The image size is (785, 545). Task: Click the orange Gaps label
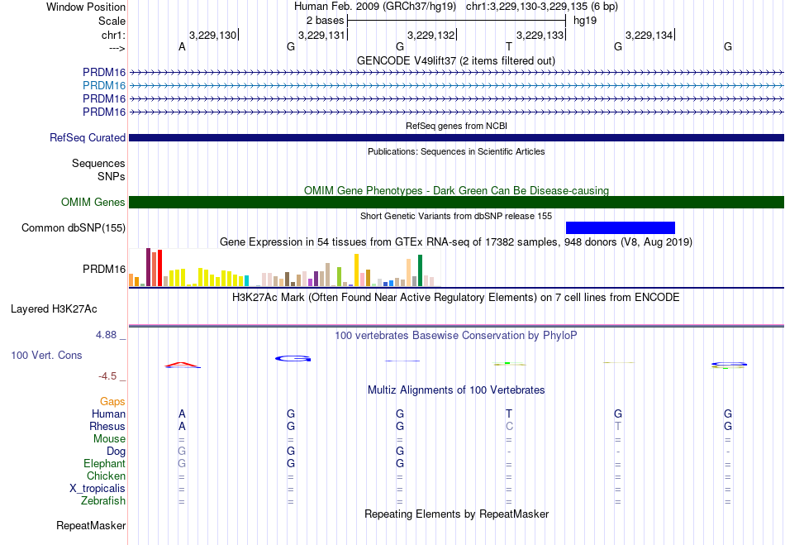point(112,401)
